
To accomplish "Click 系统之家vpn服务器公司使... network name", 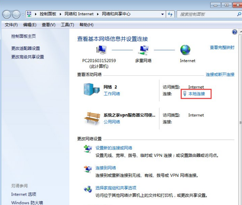I will [x=130, y=115].
